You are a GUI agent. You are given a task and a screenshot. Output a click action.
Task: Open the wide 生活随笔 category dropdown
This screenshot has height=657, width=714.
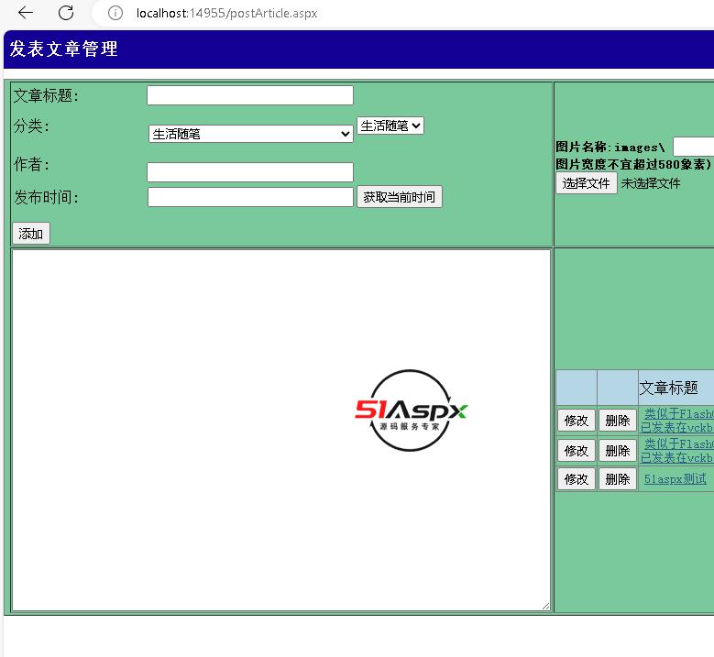click(250, 134)
